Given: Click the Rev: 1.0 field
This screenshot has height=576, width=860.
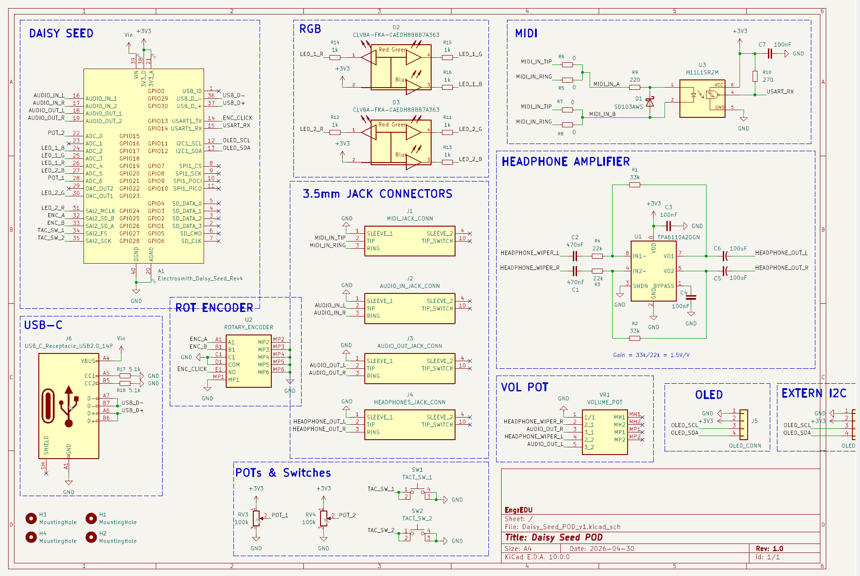Looking at the screenshot, I should click(x=769, y=548).
